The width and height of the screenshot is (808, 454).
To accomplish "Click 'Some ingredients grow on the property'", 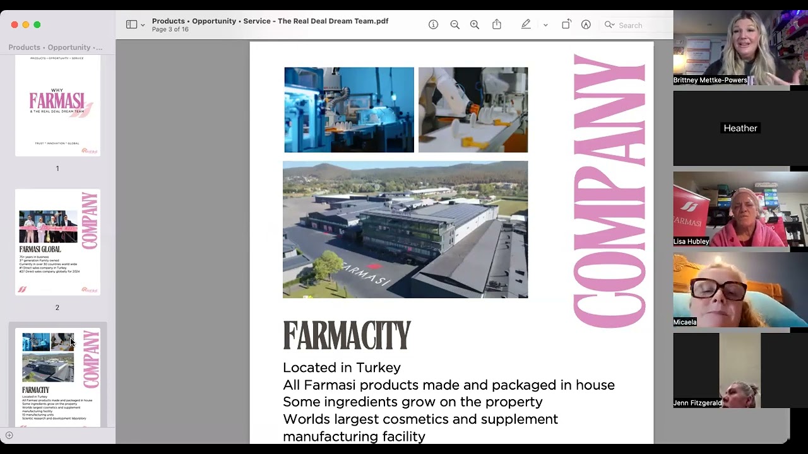I will (413, 402).
